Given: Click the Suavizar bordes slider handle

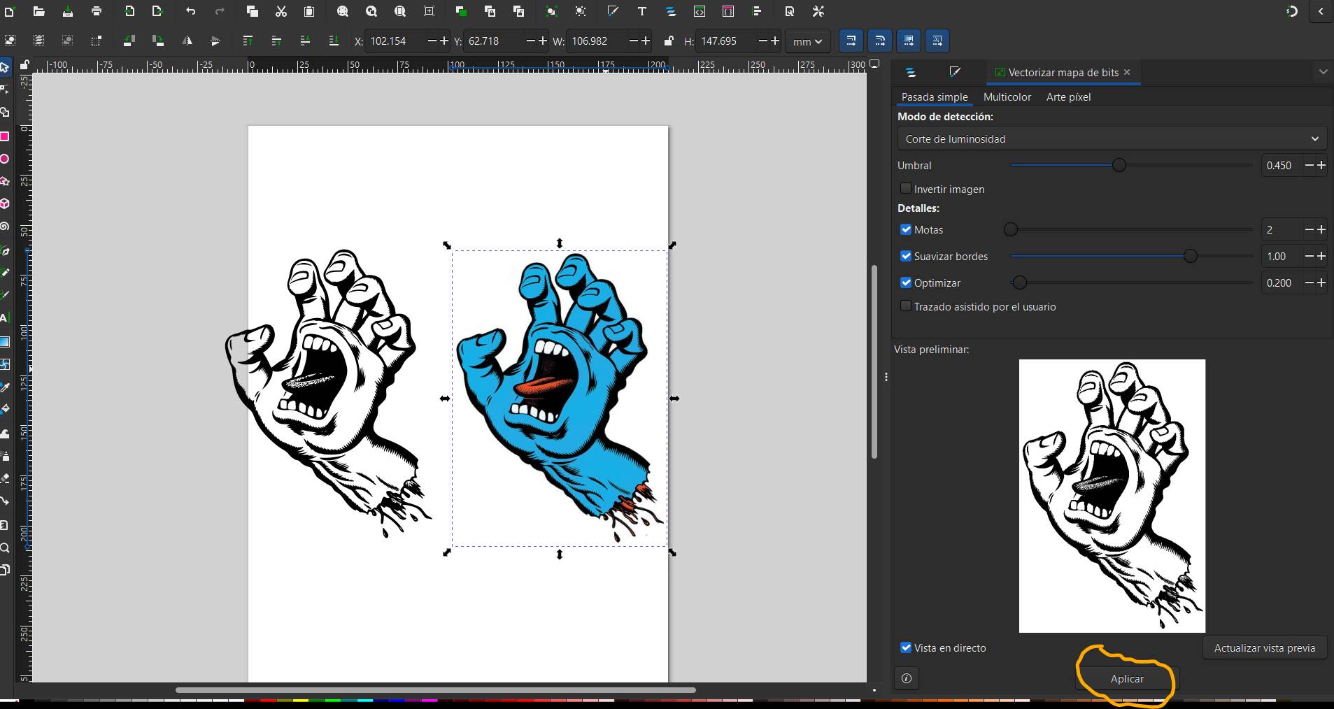Looking at the screenshot, I should click(1190, 256).
